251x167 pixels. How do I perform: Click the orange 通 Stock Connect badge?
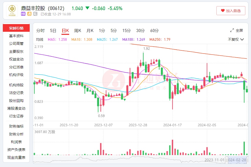pos(29,14)
